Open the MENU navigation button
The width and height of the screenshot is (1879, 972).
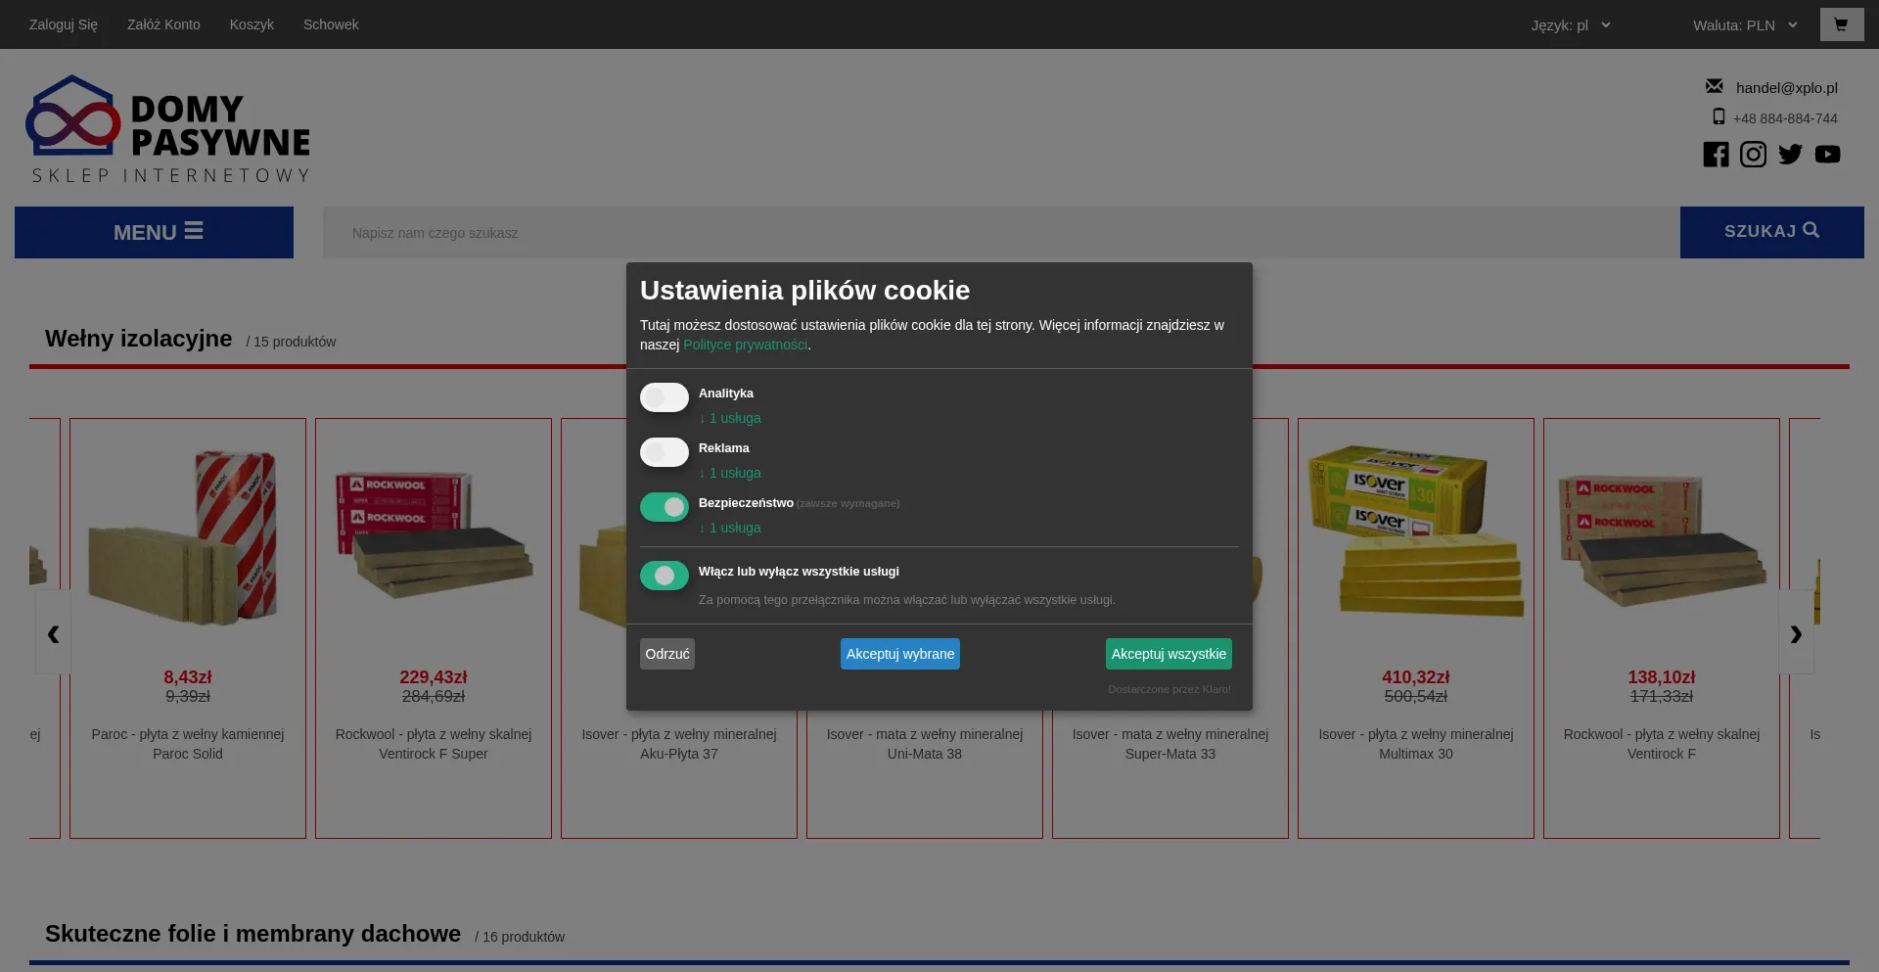pos(154,232)
